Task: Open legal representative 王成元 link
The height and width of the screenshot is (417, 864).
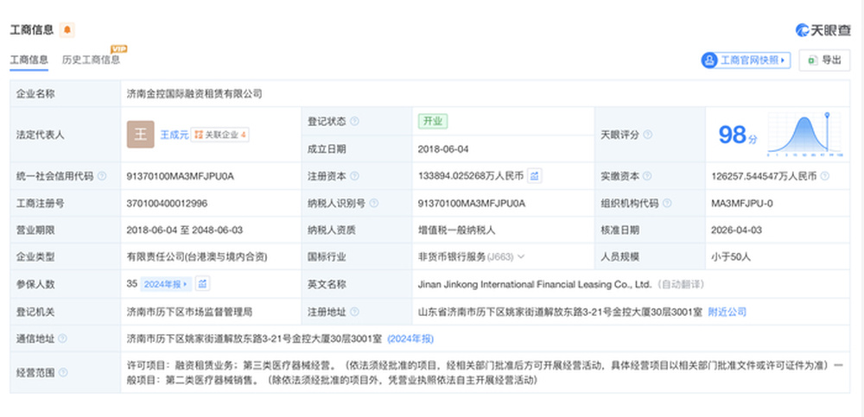Action: tap(173, 135)
